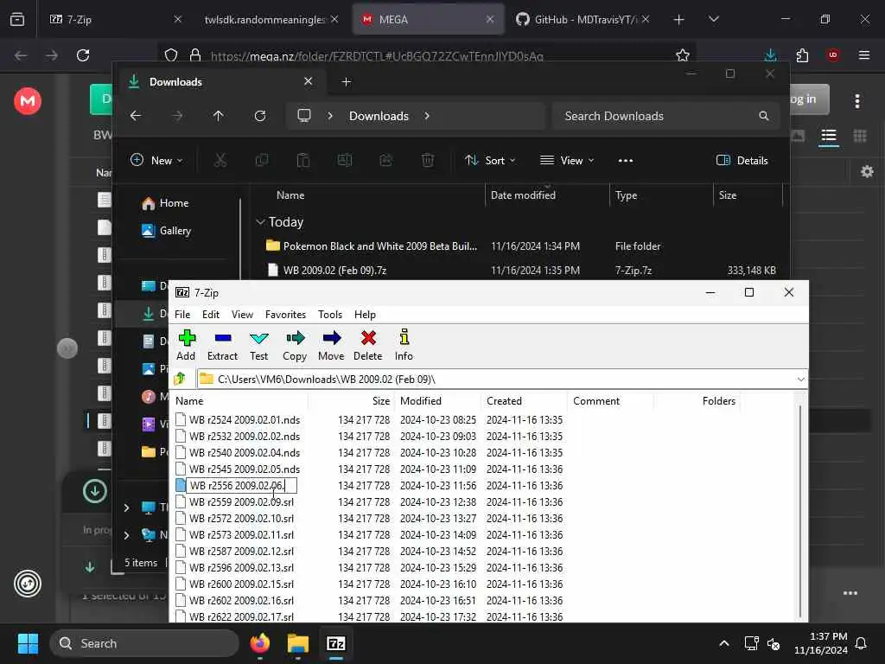Open the View dropdown in File Explorer

567,160
